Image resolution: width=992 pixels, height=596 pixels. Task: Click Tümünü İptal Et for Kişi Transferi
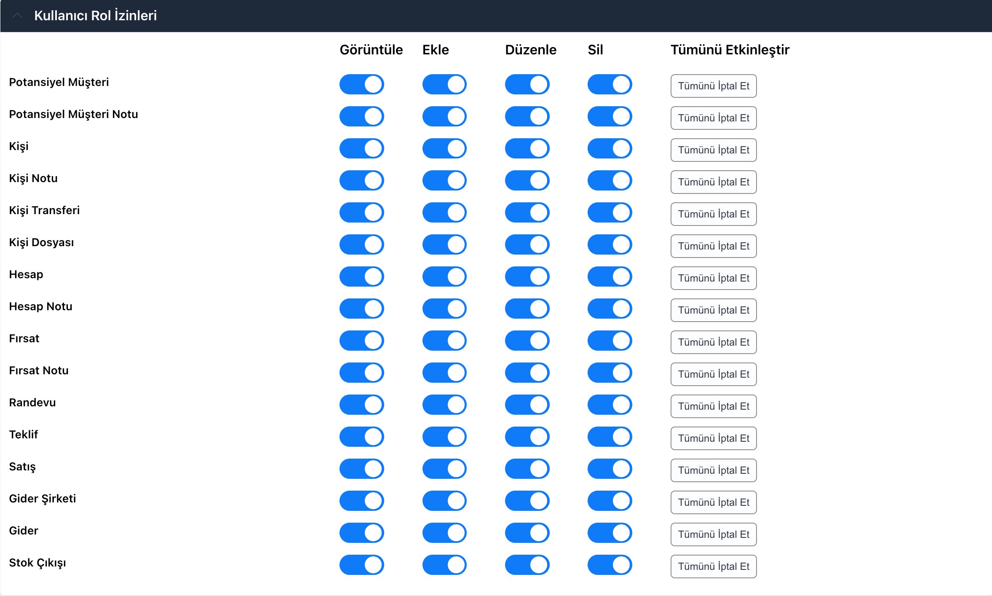coord(714,214)
